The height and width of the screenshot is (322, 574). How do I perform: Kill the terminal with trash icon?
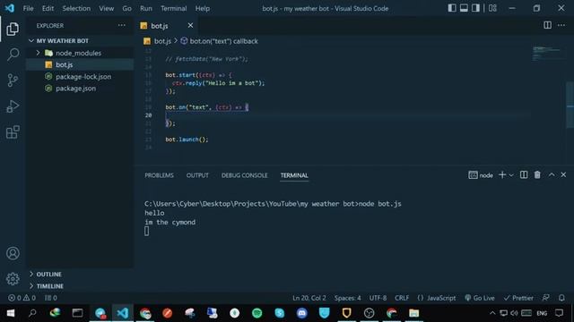tap(537, 175)
